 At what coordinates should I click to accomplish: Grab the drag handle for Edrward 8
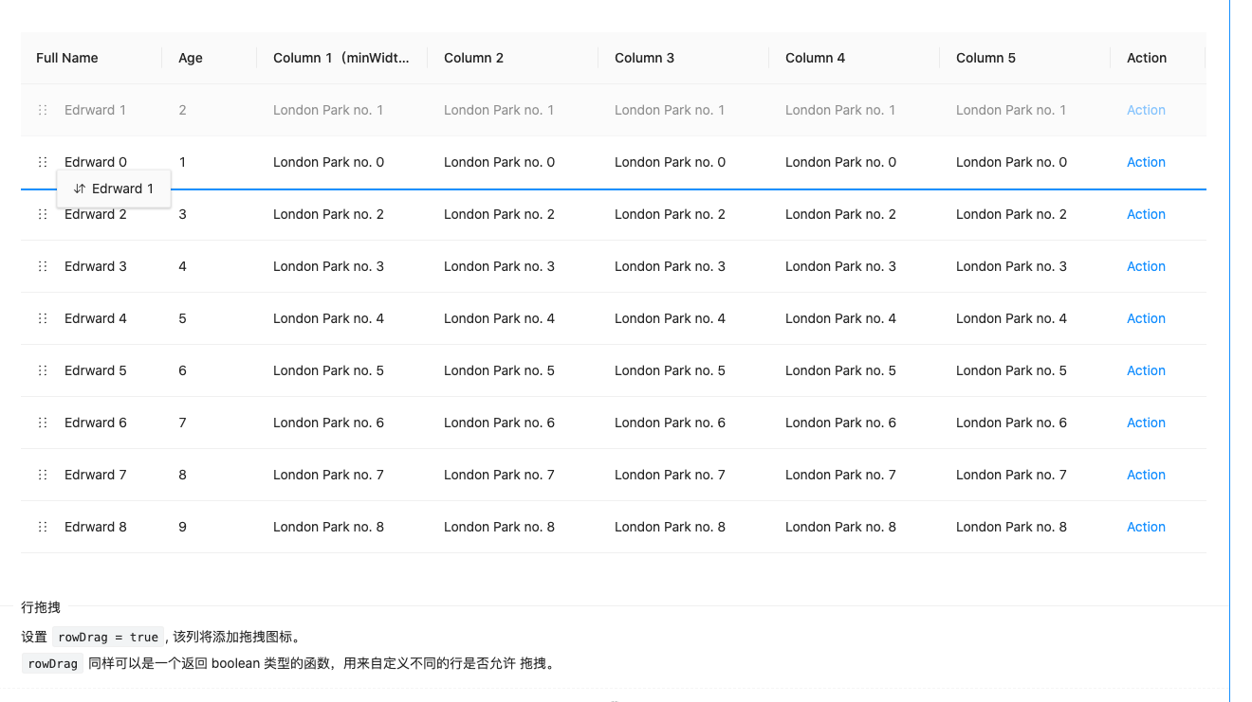tap(43, 527)
